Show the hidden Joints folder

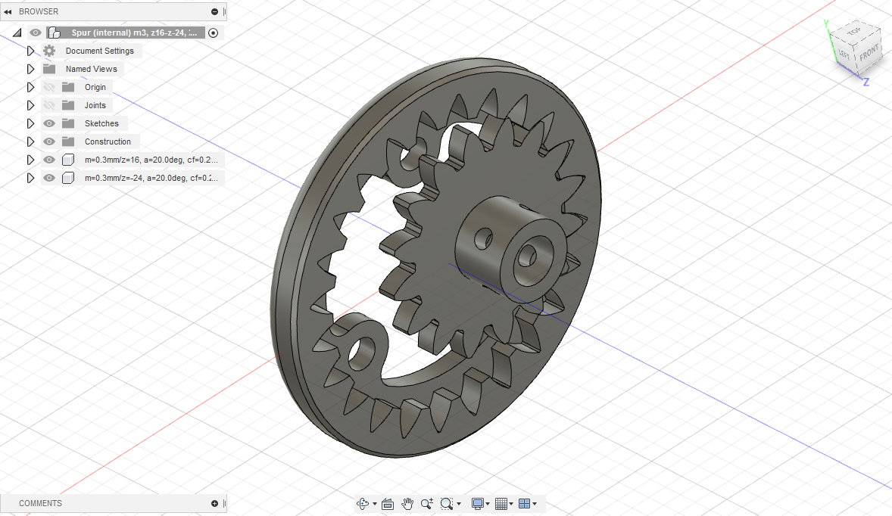click(x=49, y=105)
